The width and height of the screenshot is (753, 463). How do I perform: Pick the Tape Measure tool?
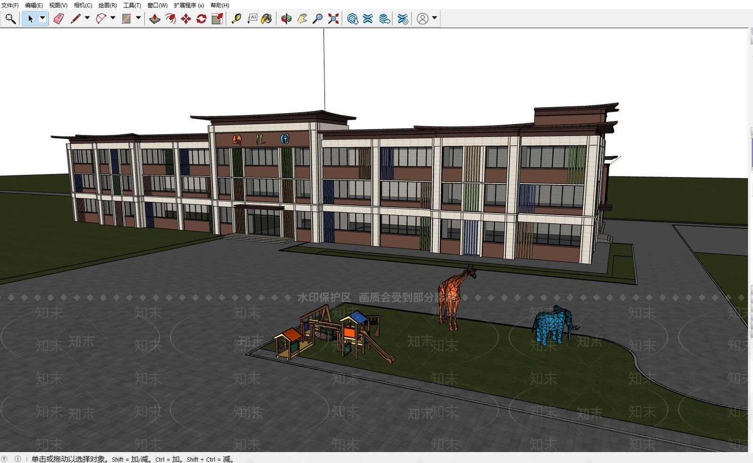click(236, 19)
